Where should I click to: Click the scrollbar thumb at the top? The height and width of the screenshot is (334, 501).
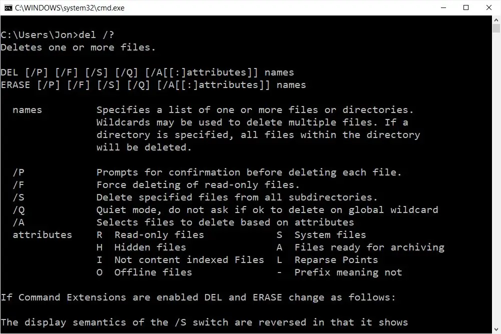point(497,27)
